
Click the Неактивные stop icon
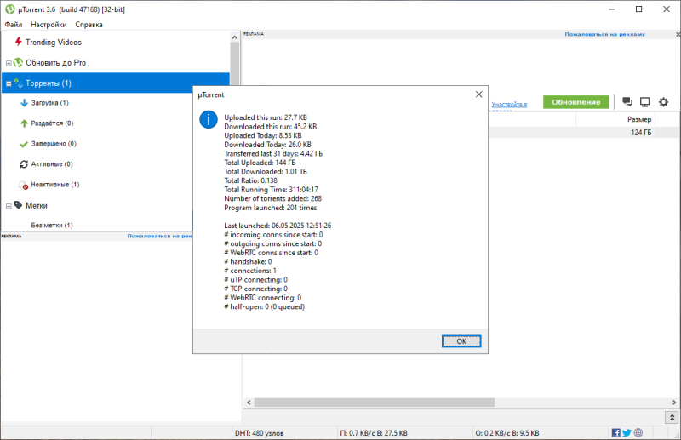click(x=24, y=185)
